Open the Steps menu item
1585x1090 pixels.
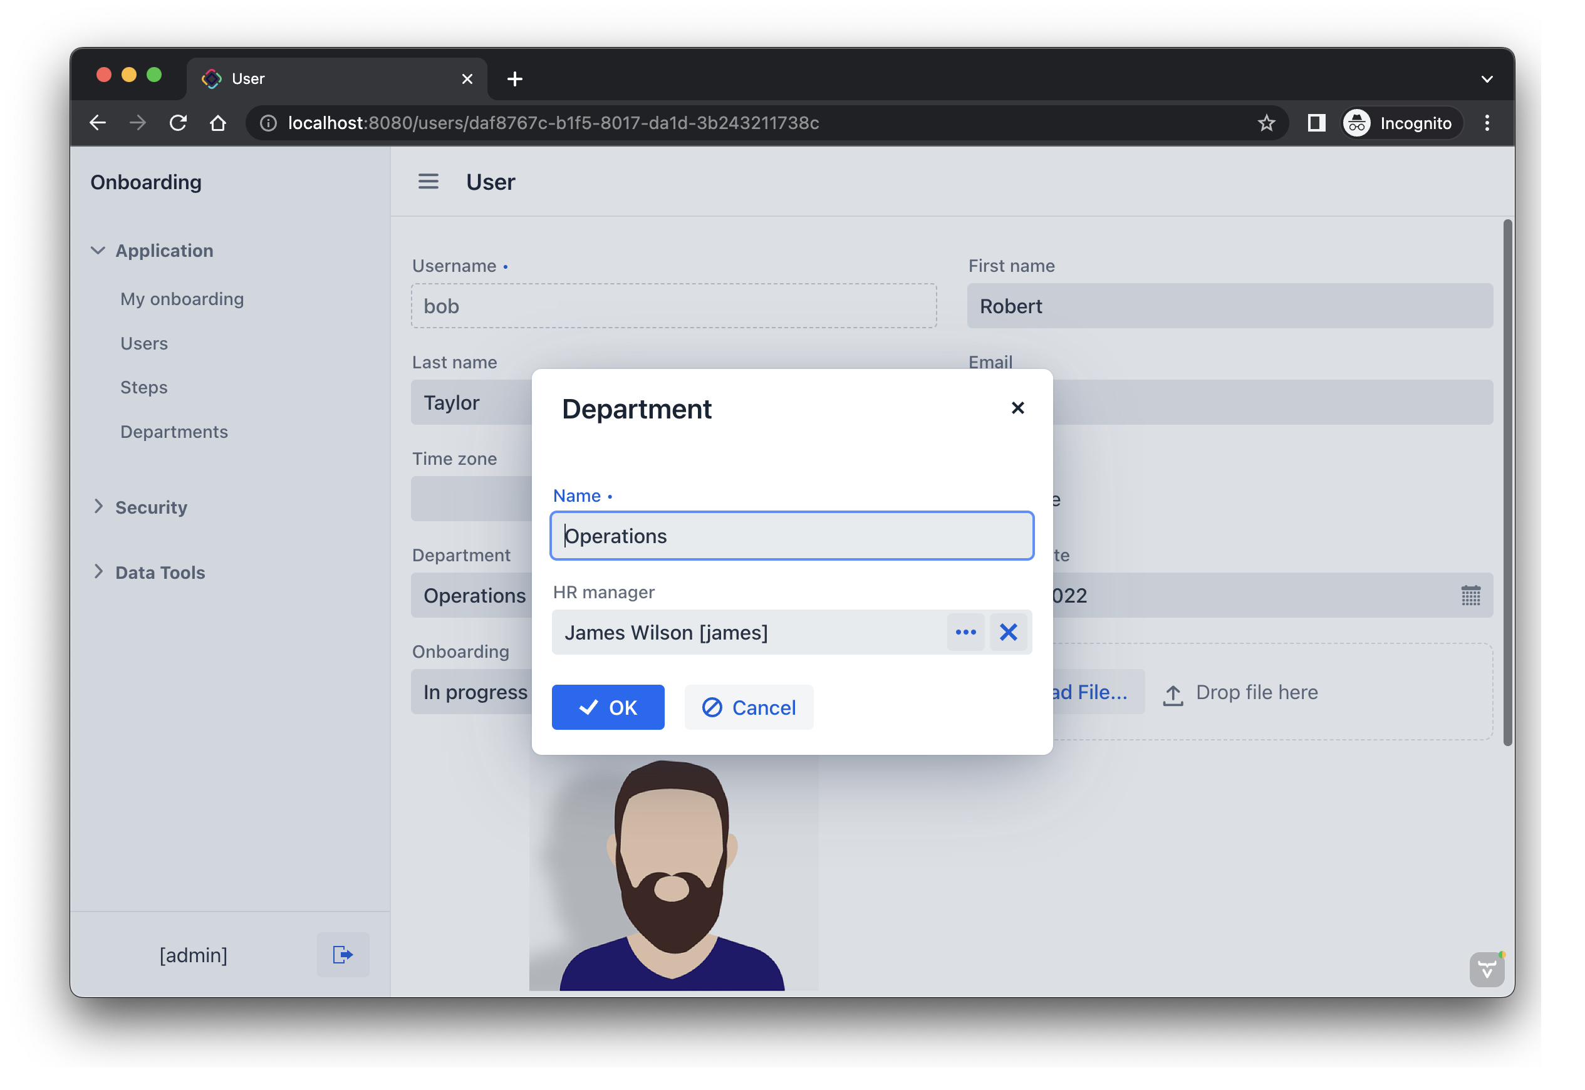[143, 387]
